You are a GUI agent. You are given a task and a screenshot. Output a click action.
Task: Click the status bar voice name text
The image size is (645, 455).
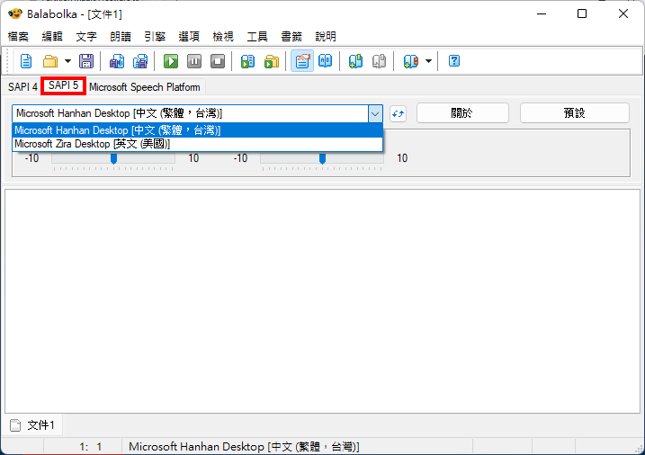(244, 447)
